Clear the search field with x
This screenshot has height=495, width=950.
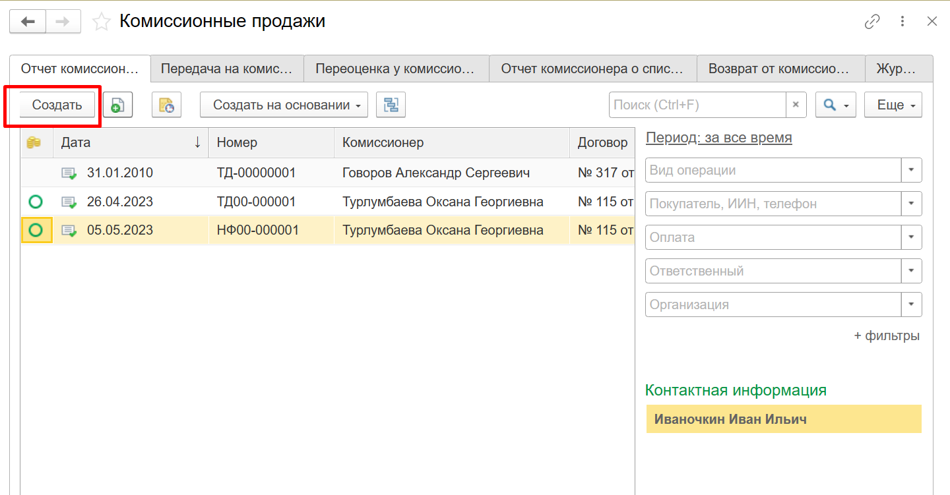pos(796,105)
